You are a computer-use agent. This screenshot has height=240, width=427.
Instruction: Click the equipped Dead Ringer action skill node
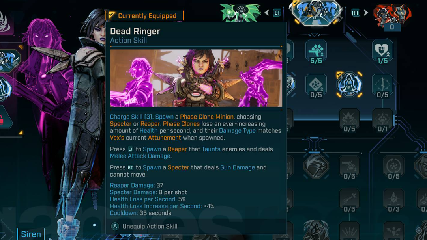pos(349,84)
